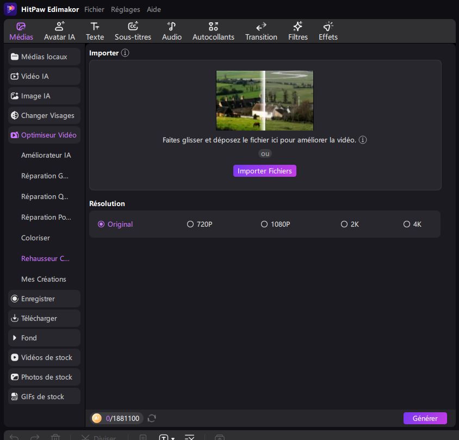Click the Importer Fichiers button
The image size is (459, 440).
coord(265,171)
